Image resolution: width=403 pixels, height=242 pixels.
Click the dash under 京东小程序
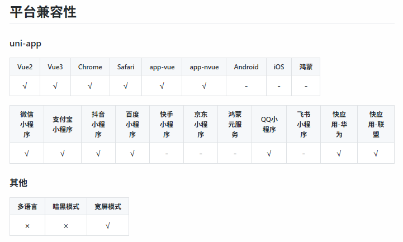[201, 154]
